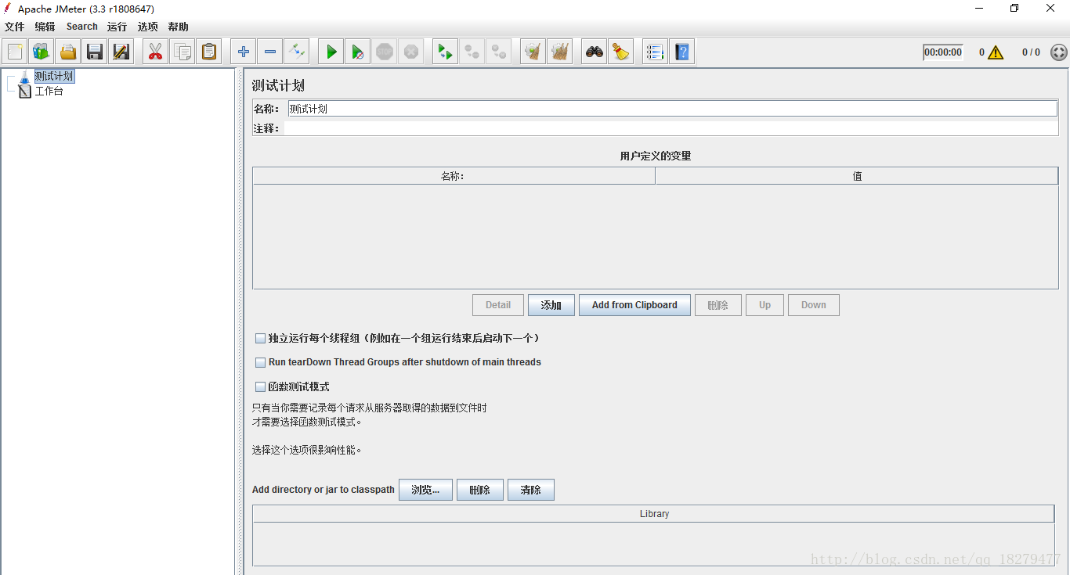Click the Shutdown threads icon
Screen dimensions: 1070x575
411,52
